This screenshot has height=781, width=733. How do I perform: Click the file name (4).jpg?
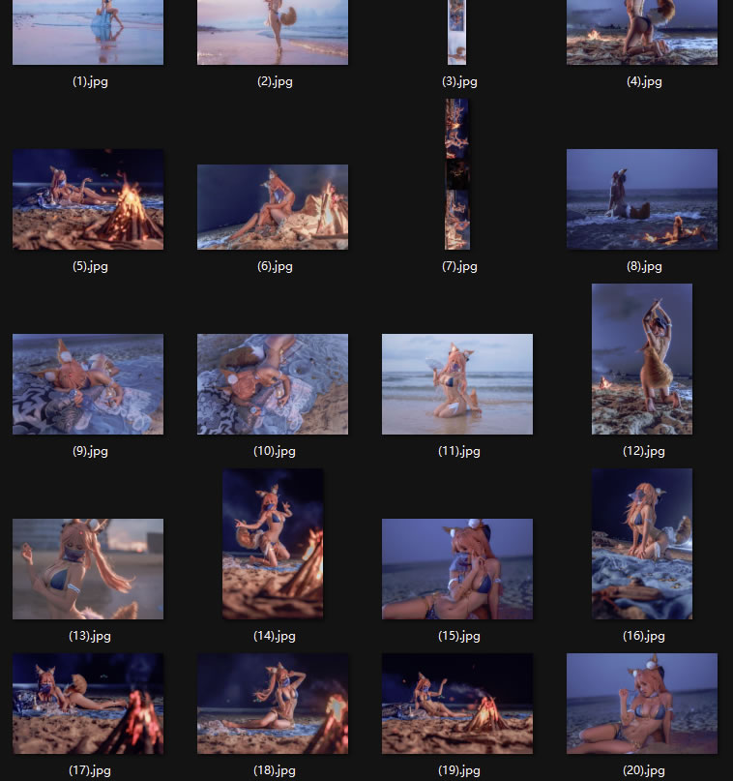[x=644, y=81]
